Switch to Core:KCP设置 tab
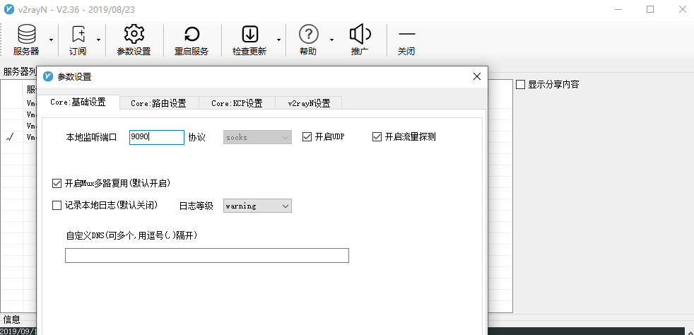The height and width of the screenshot is (335, 694). (x=237, y=103)
